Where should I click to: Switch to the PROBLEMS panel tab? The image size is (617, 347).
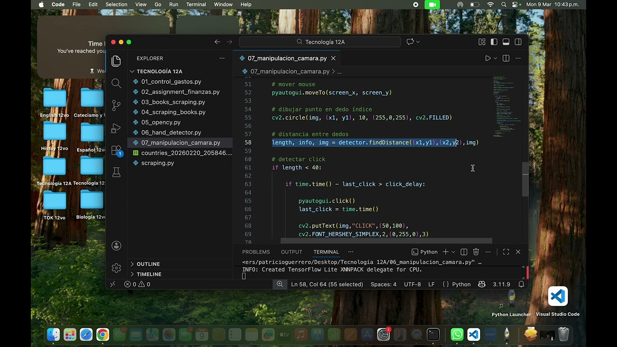[x=256, y=252]
